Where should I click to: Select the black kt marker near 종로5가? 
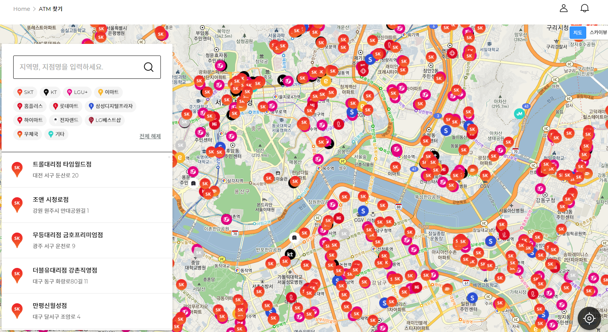click(x=282, y=80)
